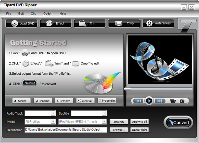This screenshot has width=199, height=143.
Task: Open profile Settings
Action: coord(119,122)
